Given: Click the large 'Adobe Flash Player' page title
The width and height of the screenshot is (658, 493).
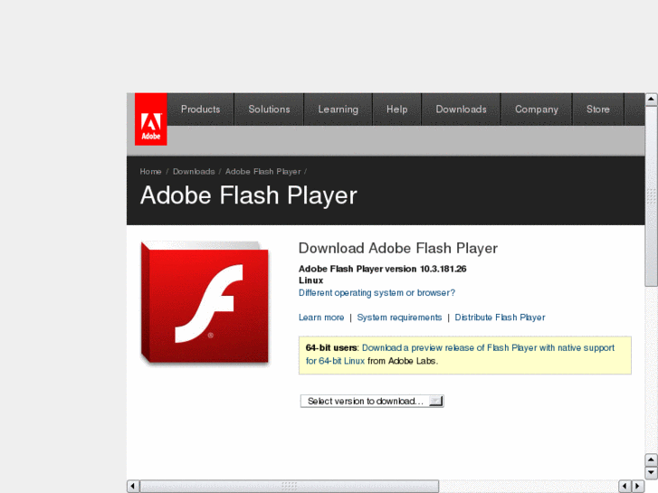Looking at the screenshot, I should pos(248,195).
